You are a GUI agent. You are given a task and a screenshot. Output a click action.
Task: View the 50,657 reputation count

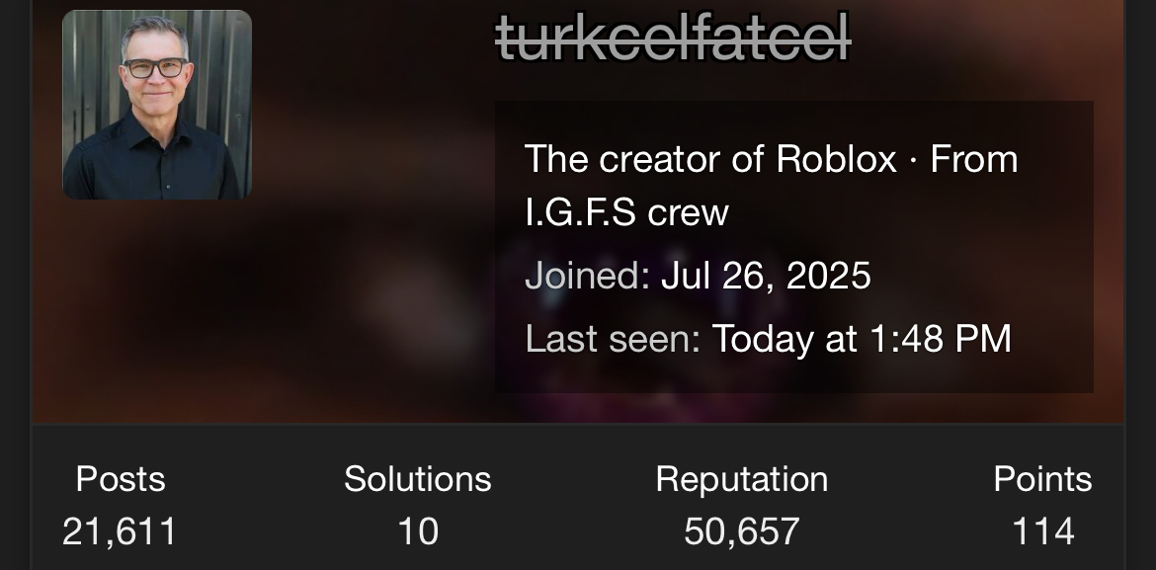(742, 531)
